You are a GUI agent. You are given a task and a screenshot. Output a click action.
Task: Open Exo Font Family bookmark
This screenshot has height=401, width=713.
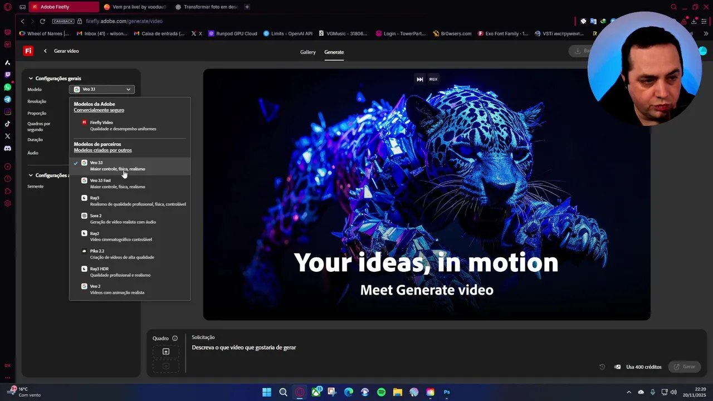point(503,33)
